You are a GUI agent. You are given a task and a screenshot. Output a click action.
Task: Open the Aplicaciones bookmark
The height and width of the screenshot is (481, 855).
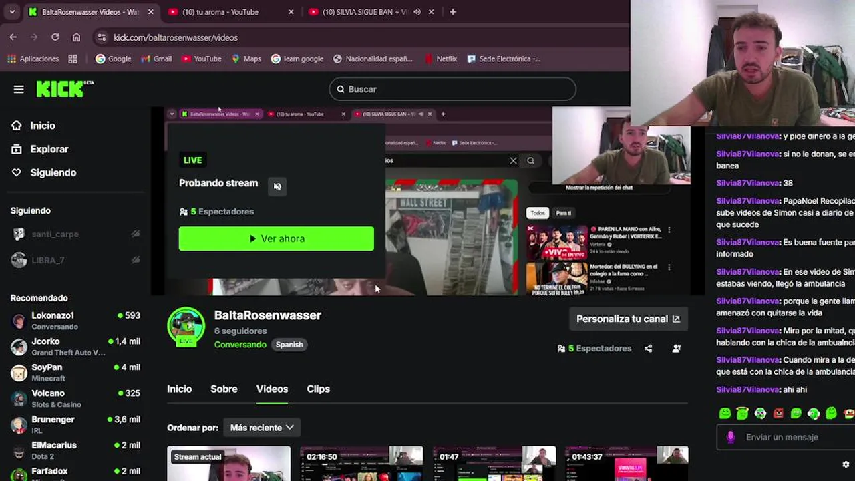click(x=33, y=59)
